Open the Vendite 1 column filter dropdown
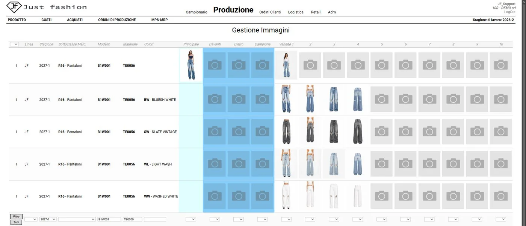This screenshot has width=526, height=226. click(x=286, y=219)
